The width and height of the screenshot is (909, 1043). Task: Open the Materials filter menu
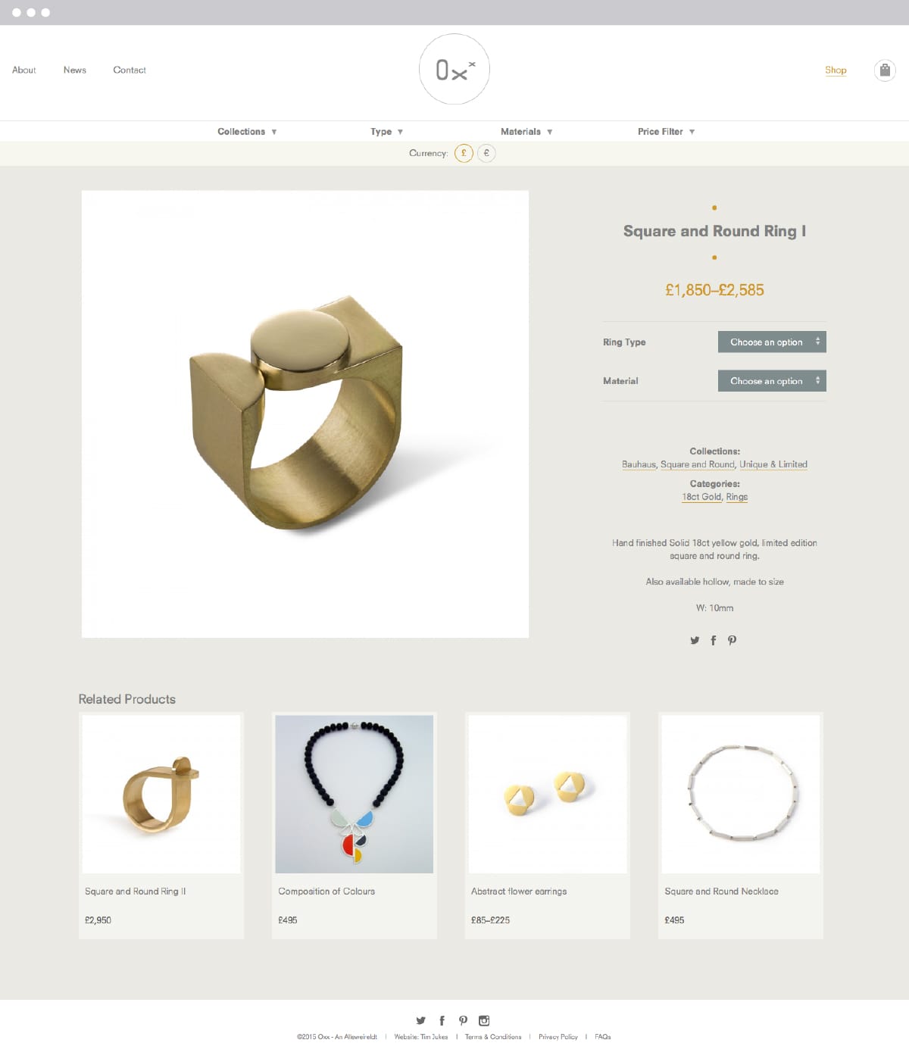[526, 132]
